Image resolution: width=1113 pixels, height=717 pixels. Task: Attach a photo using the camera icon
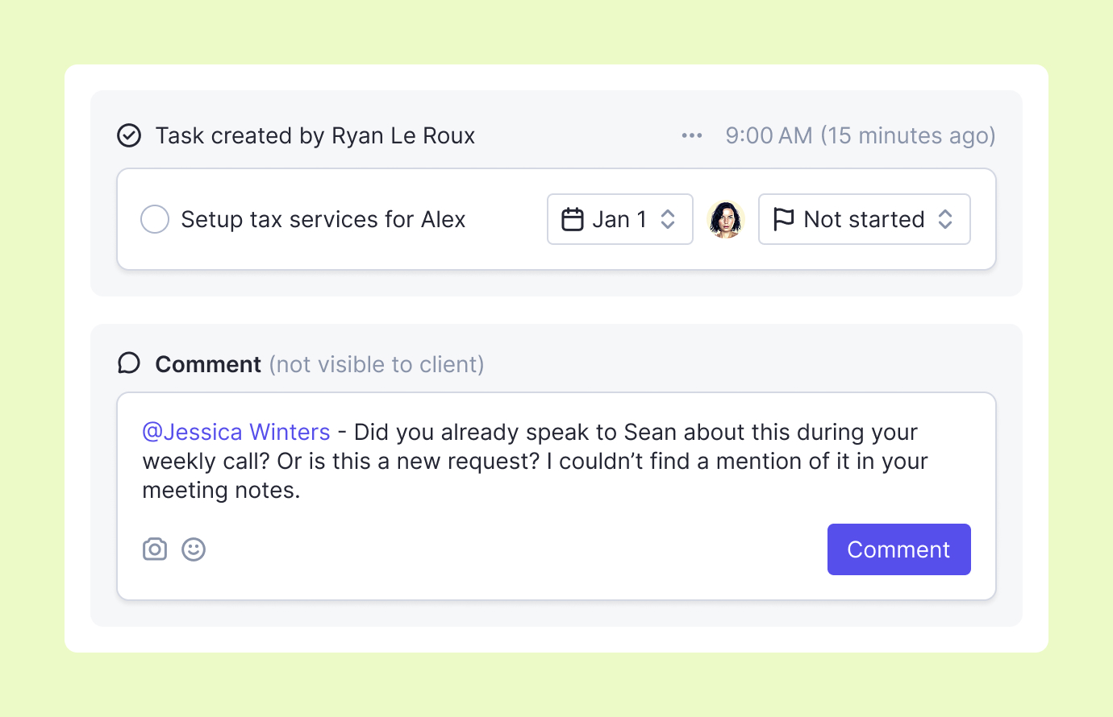point(155,549)
